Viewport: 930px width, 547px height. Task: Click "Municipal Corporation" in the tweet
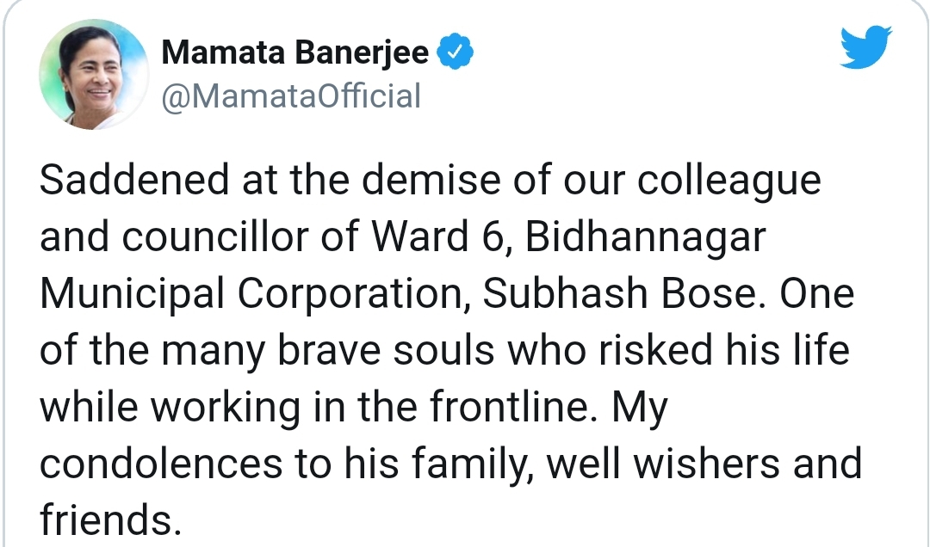tap(251, 294)
